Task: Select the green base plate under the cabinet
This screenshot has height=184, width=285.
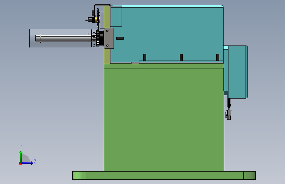Action: click(164, 175)
